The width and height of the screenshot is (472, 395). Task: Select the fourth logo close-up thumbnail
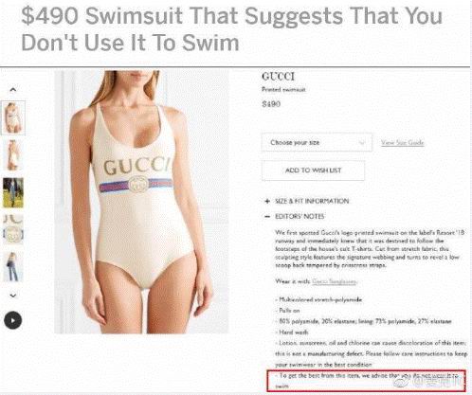pyautogui.click(x=13, y=229)
